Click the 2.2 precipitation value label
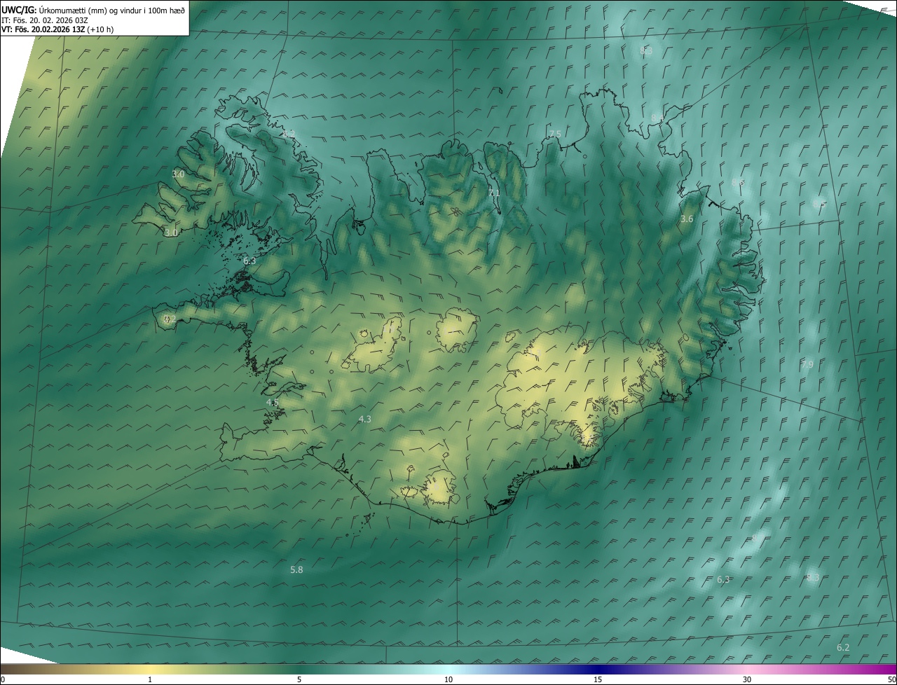The height and width of the screenshot is (685, 897). pos(170,319)
